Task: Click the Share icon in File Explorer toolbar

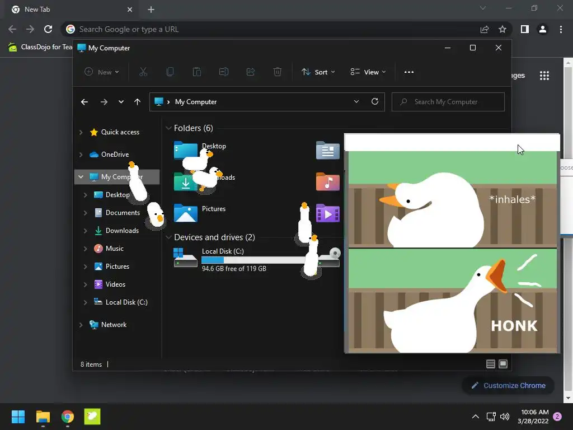Action: pos(251,72)
